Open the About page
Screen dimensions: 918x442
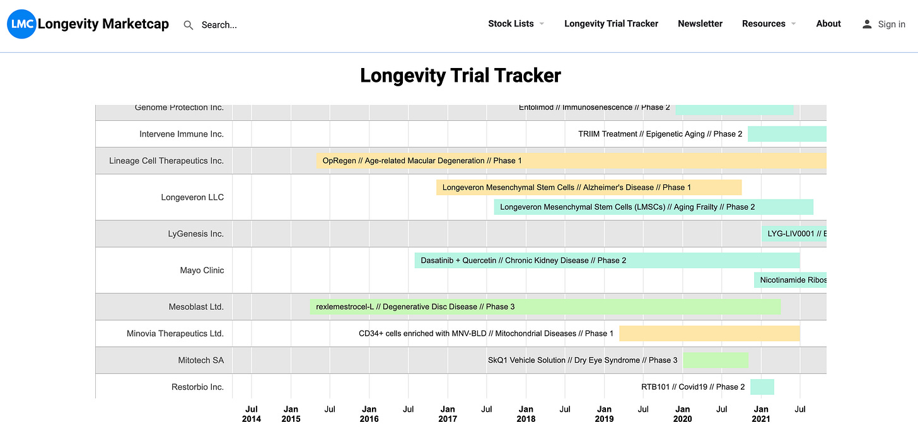coord(828,24)
